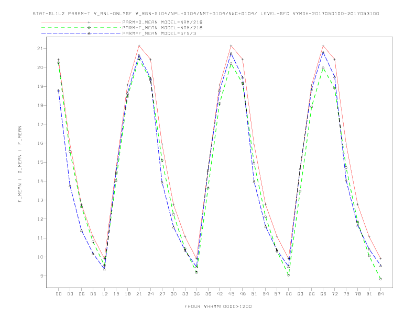
Task: Click x-axis tick label 24
Action: 150,294
